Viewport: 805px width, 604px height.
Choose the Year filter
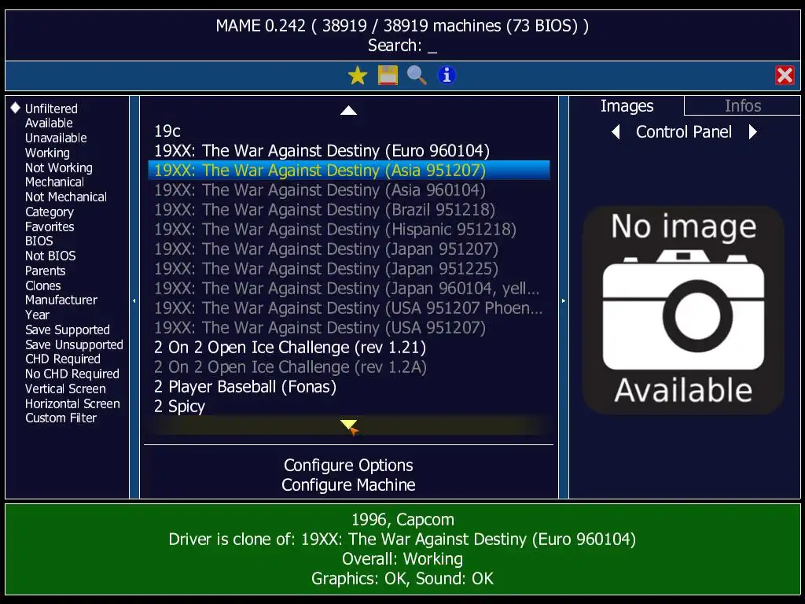point(37,315)
